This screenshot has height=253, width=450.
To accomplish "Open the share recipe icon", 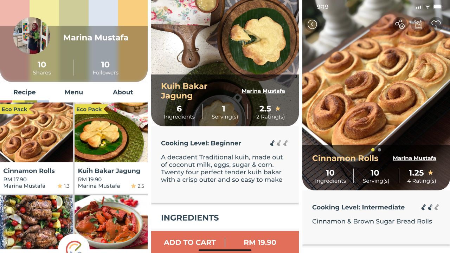I will point(400,24).
